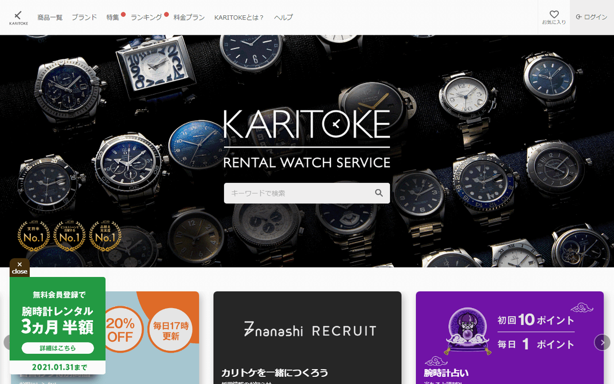Viewport: 614px width, 384px height.
Task: Go to next carousel slide arrow
Action: point(602,343)
